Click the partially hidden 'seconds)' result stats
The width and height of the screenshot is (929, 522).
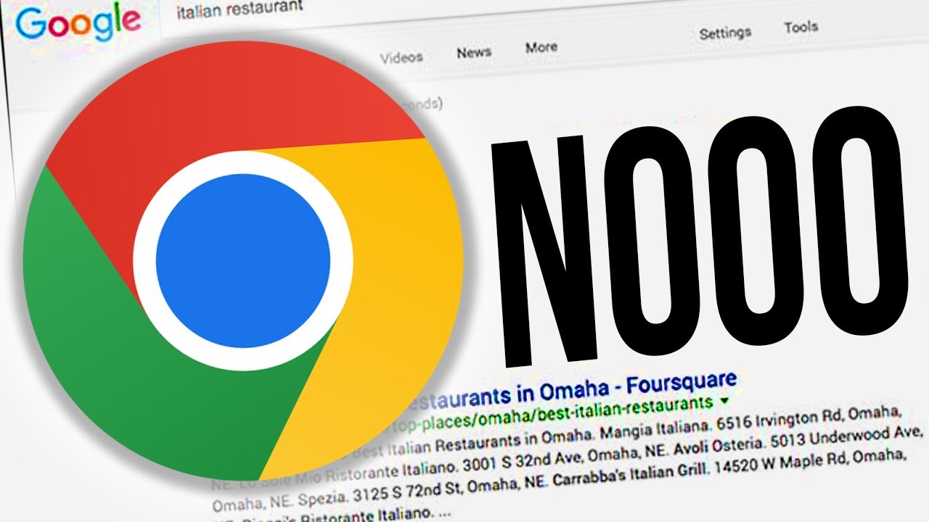(425, 104)
